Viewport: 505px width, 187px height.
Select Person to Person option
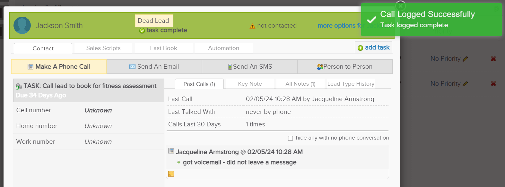(x=345, y=67)
